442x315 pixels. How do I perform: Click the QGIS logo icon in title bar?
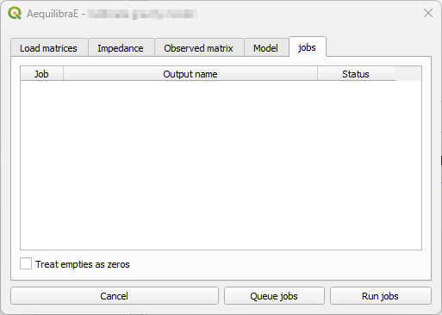[15, 13]
